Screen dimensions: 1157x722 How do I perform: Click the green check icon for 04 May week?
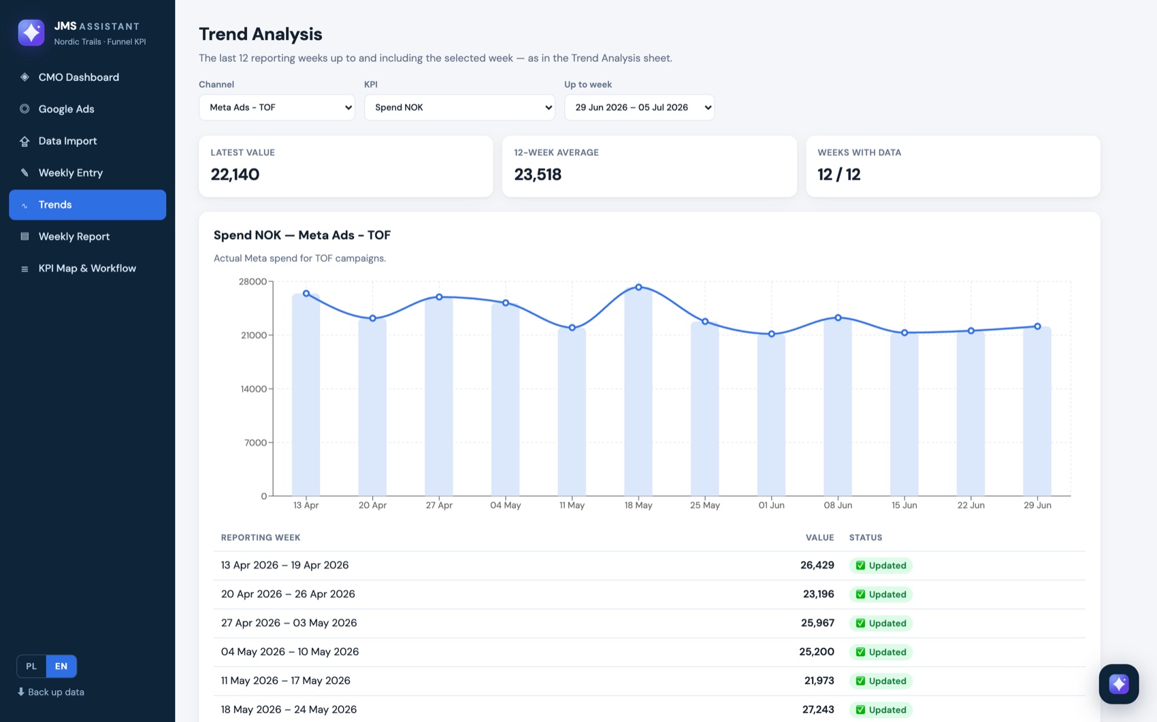click(x=860, y=652)
